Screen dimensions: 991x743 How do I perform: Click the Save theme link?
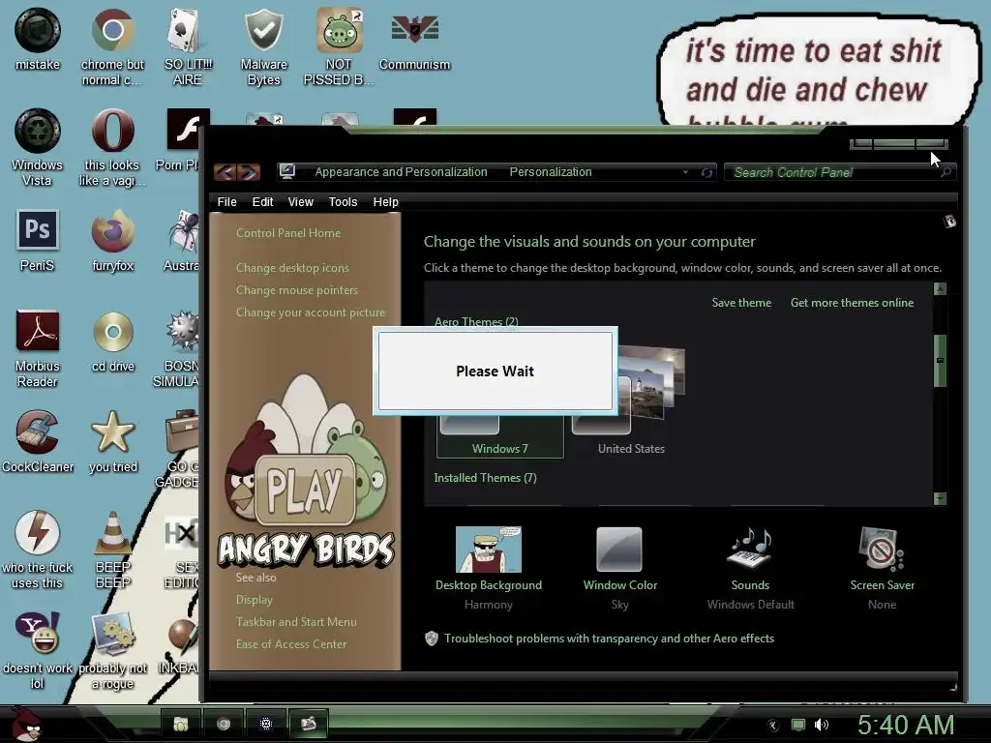pos(741,303)
